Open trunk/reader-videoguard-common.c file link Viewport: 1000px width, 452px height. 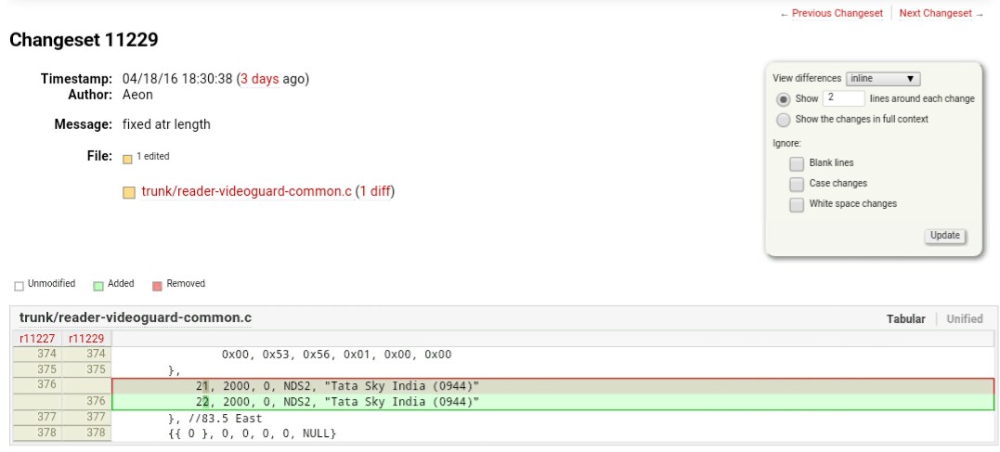click(x=246, y=191)
